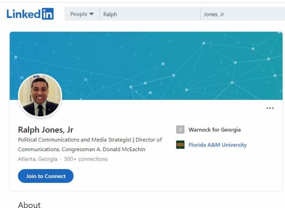Image resolution: width=285 pixels, height=208 pixels.
Task: Click the arrow beside People
Action: (x=91, y=15)
